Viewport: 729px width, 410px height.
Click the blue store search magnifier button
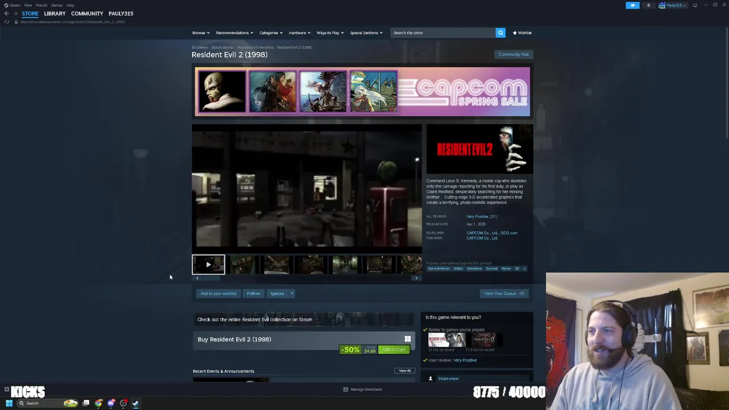pos(501,32)
